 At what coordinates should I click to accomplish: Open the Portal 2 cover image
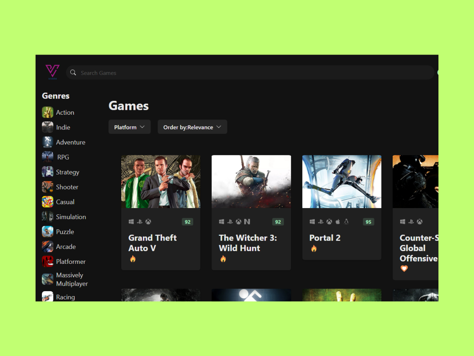coord(342,182)
